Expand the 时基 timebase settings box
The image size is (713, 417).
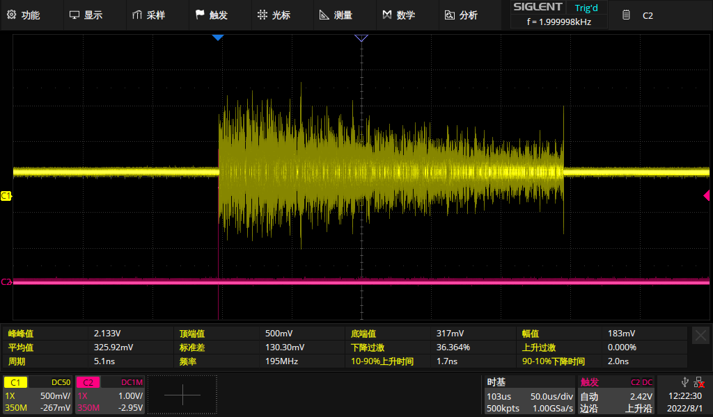(x=529, y=395)
